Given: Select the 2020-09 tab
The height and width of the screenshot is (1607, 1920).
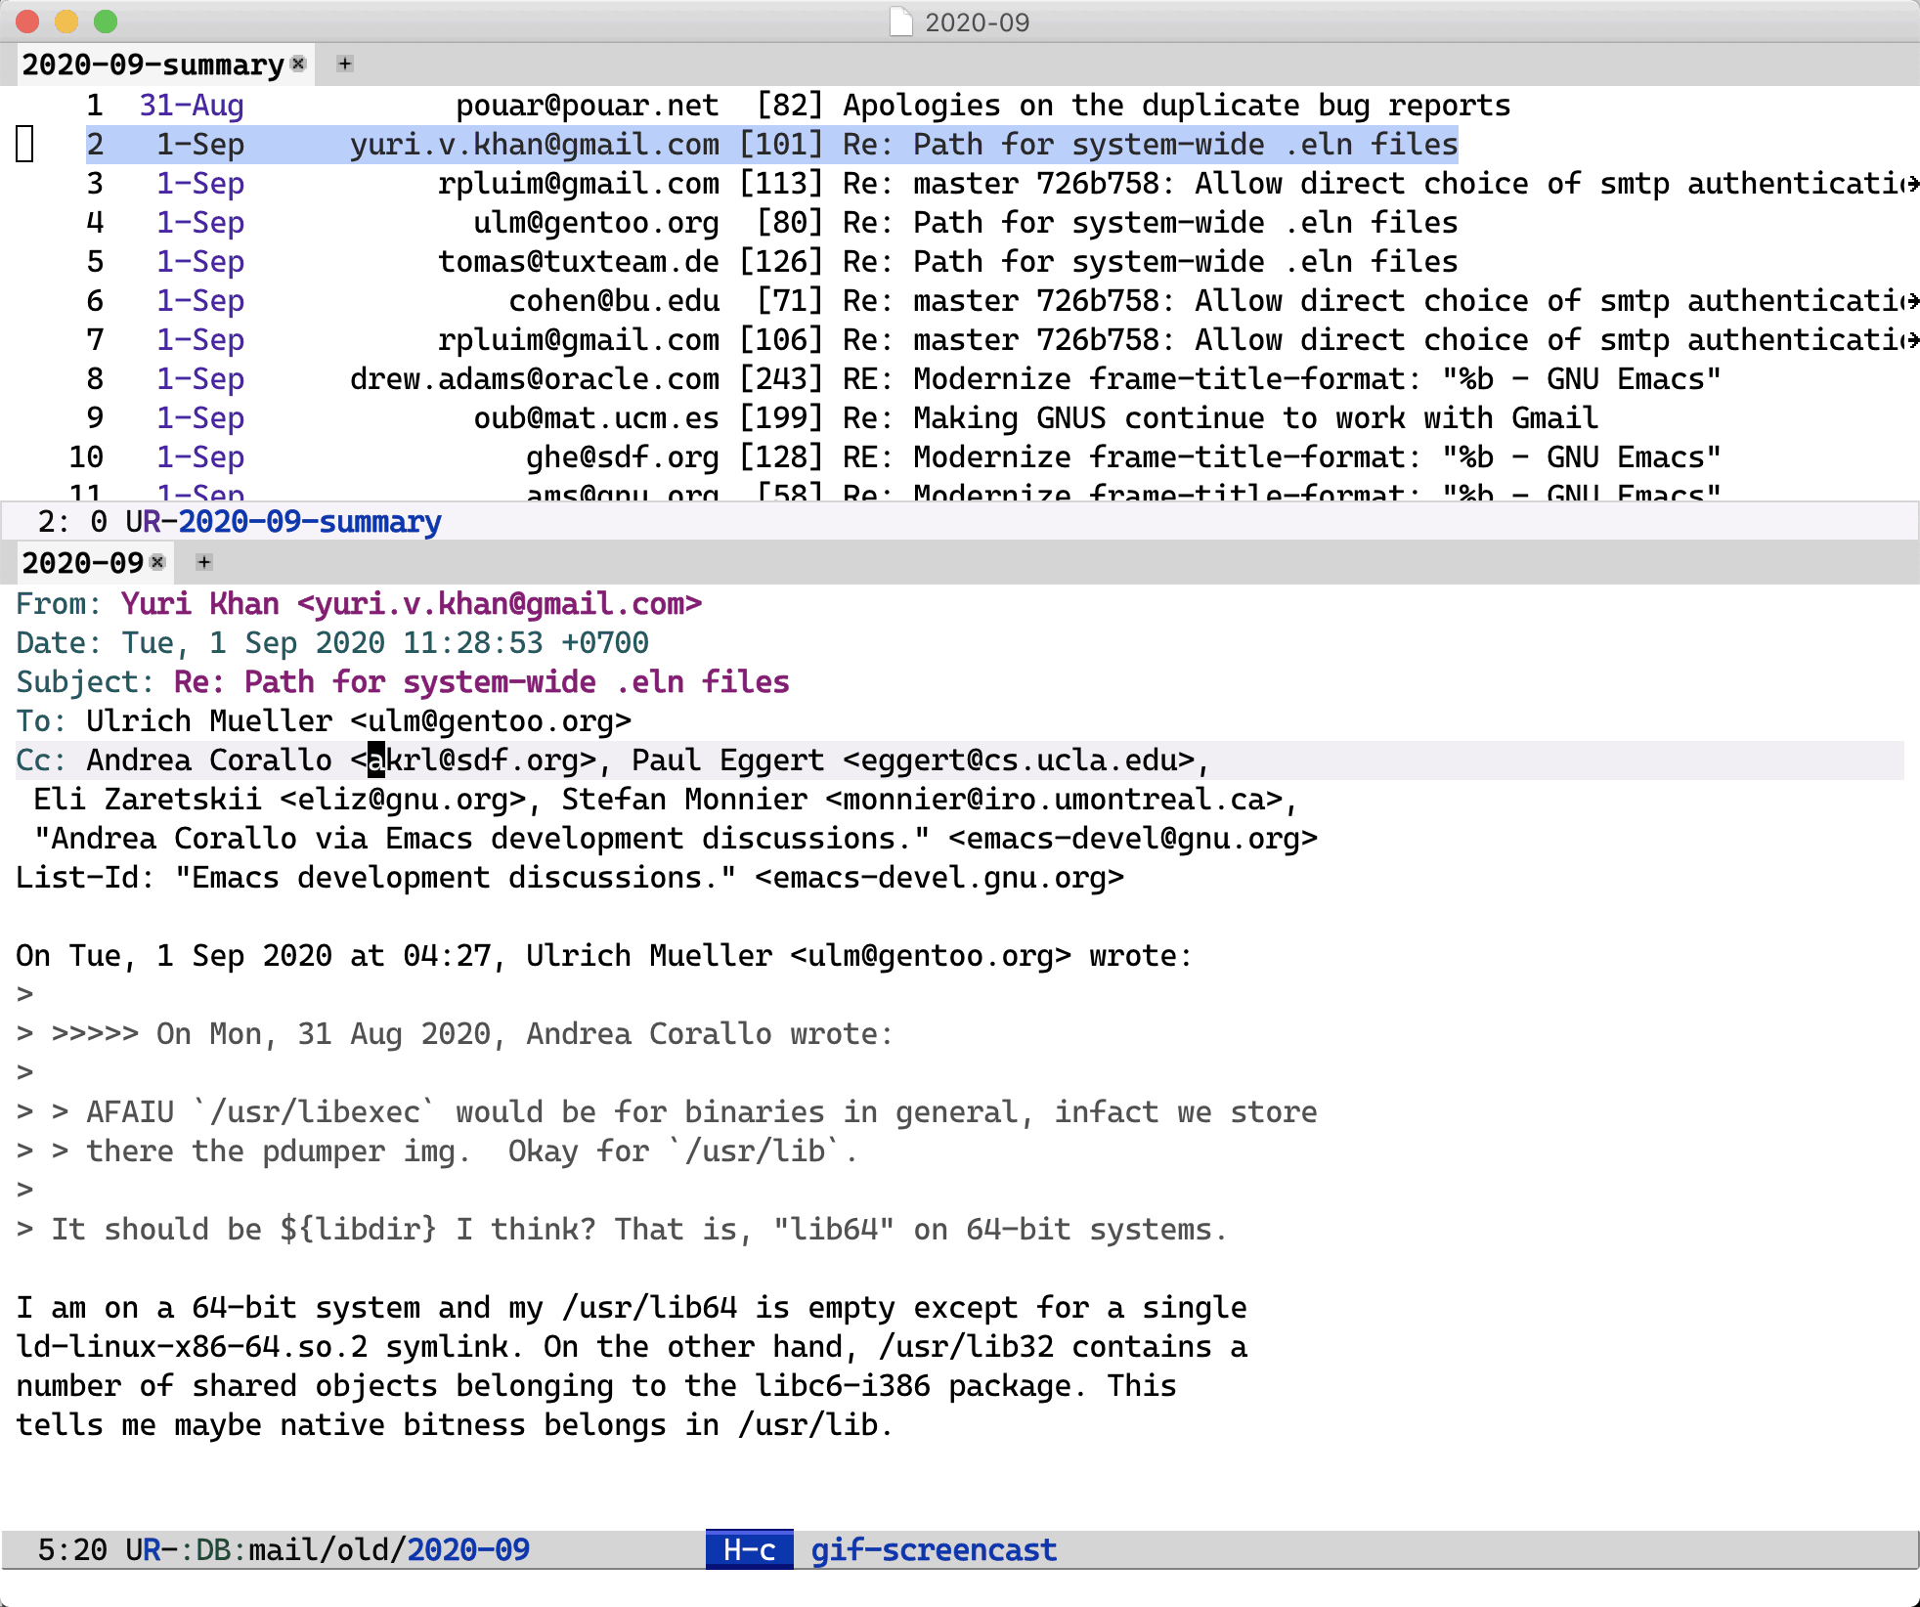Looking at the screenshot, I should pos(83,563).
